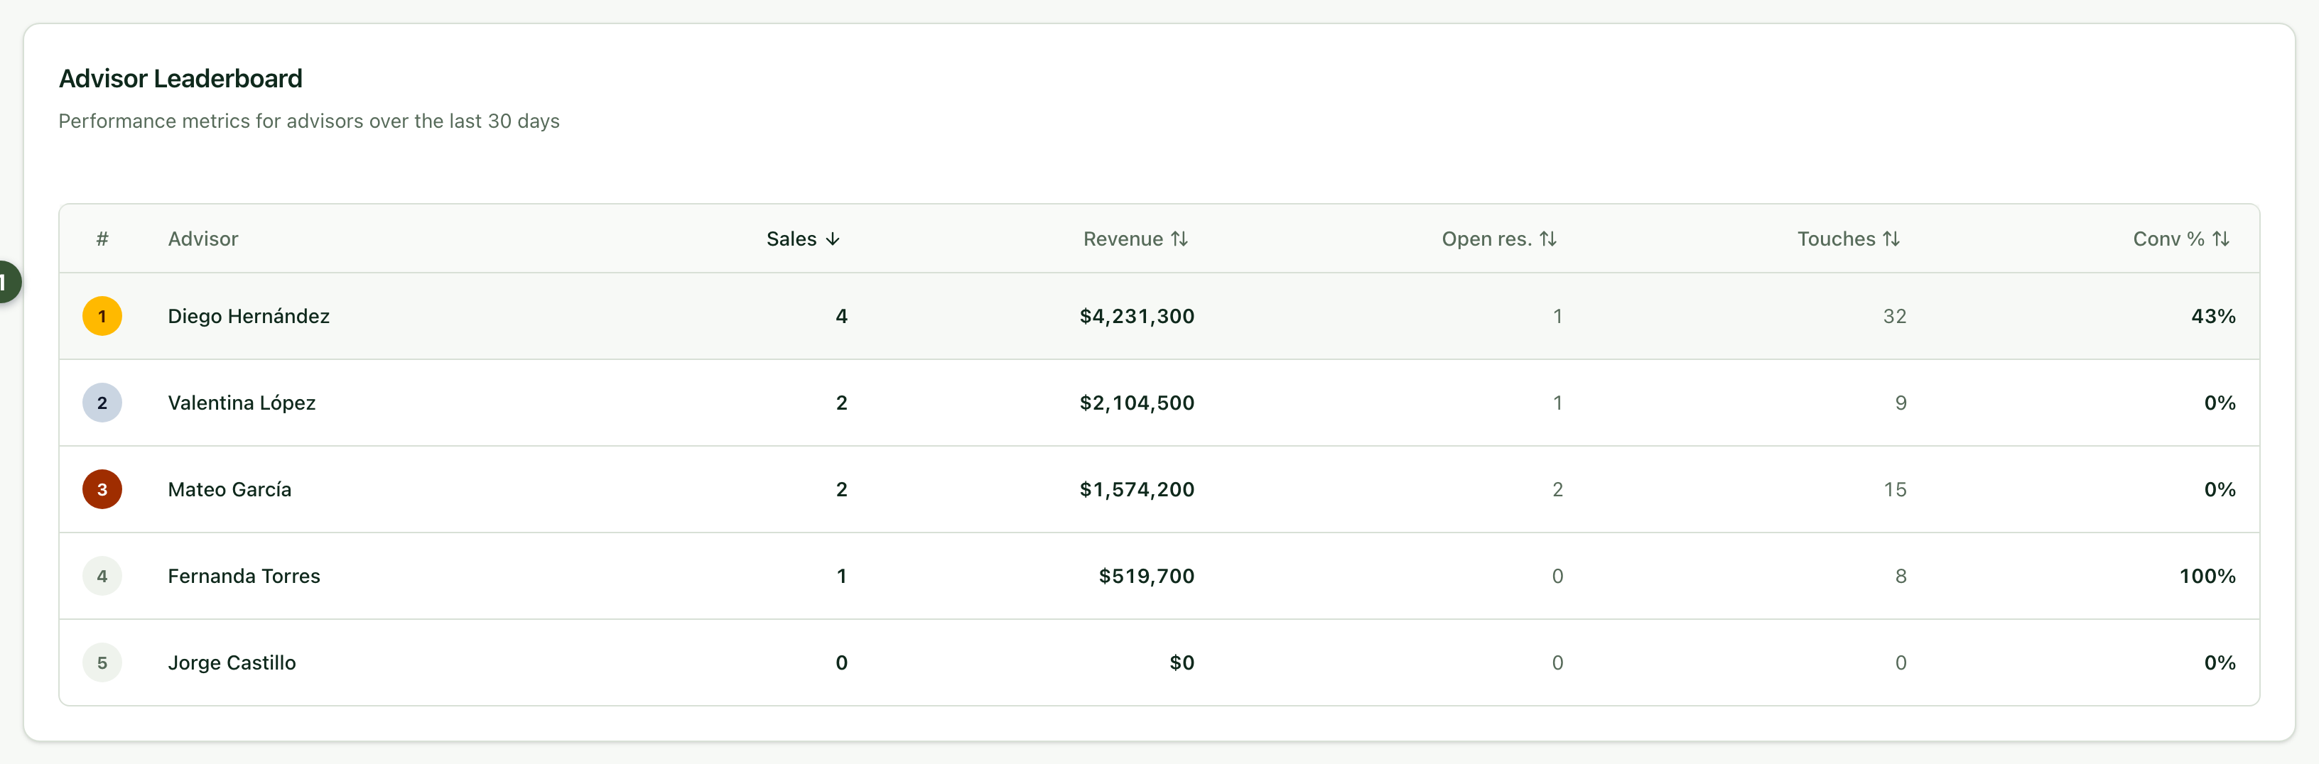Click Valentina López's 9 touches
Screen dimensions: 2319x764
(1901, 403)
